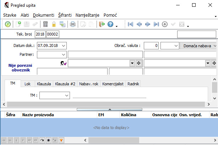218x145 pixels.
Task: Click the blue help question mark icon
Action: pyautogui.click(x=110, y=25)
